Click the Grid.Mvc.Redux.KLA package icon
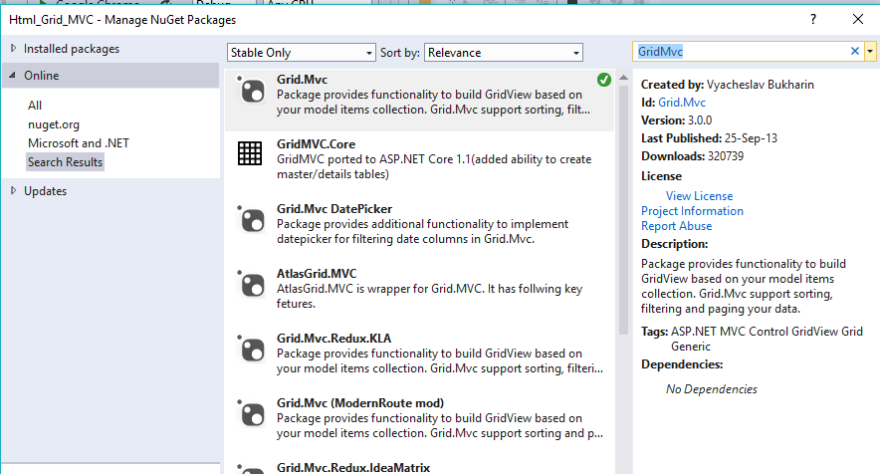 [x=250, y=349]
